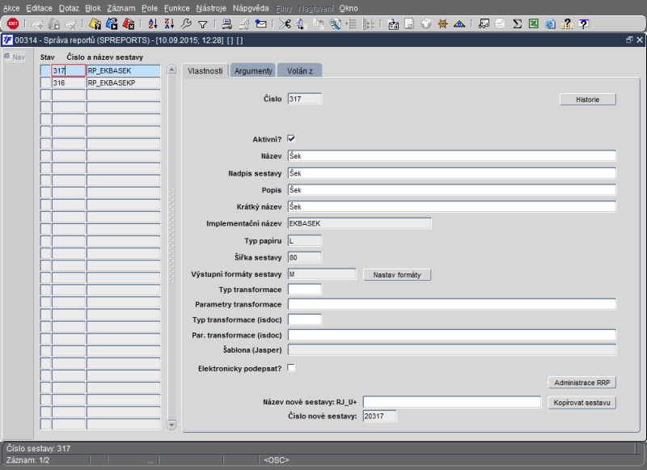
Task: Switch to the Vlastnosti tab
Action: coord(205,71)
